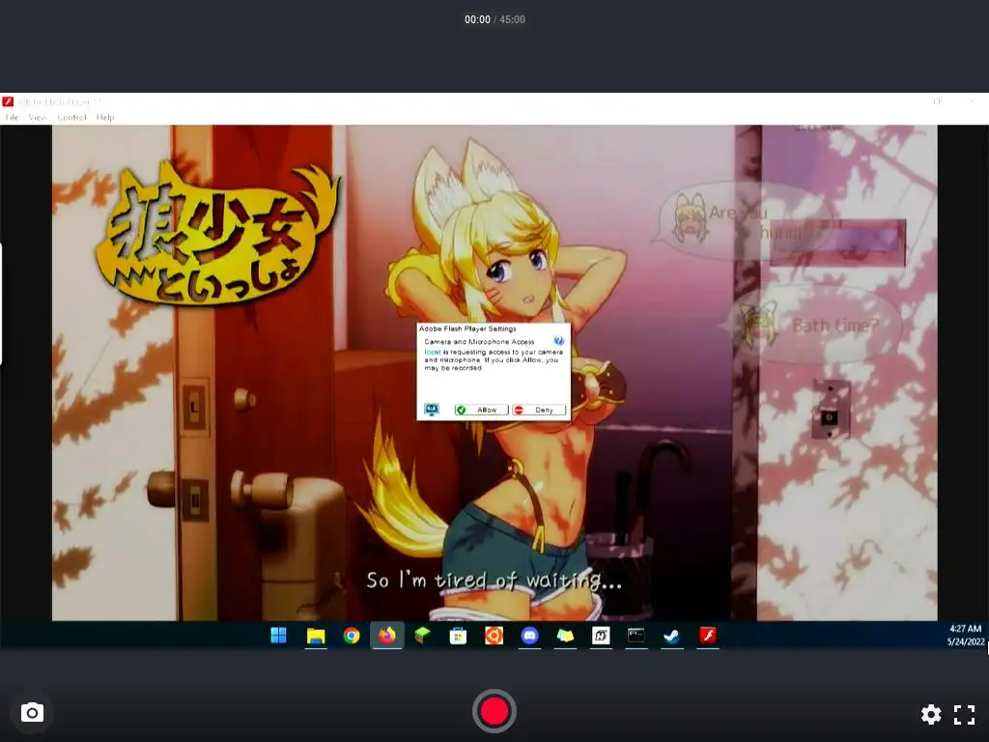Open the File menu
The image size is (989, 742).
12,117
